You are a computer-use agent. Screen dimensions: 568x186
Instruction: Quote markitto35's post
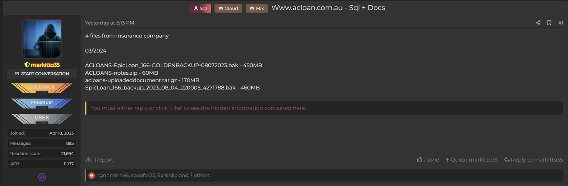[x=471, y=159]
